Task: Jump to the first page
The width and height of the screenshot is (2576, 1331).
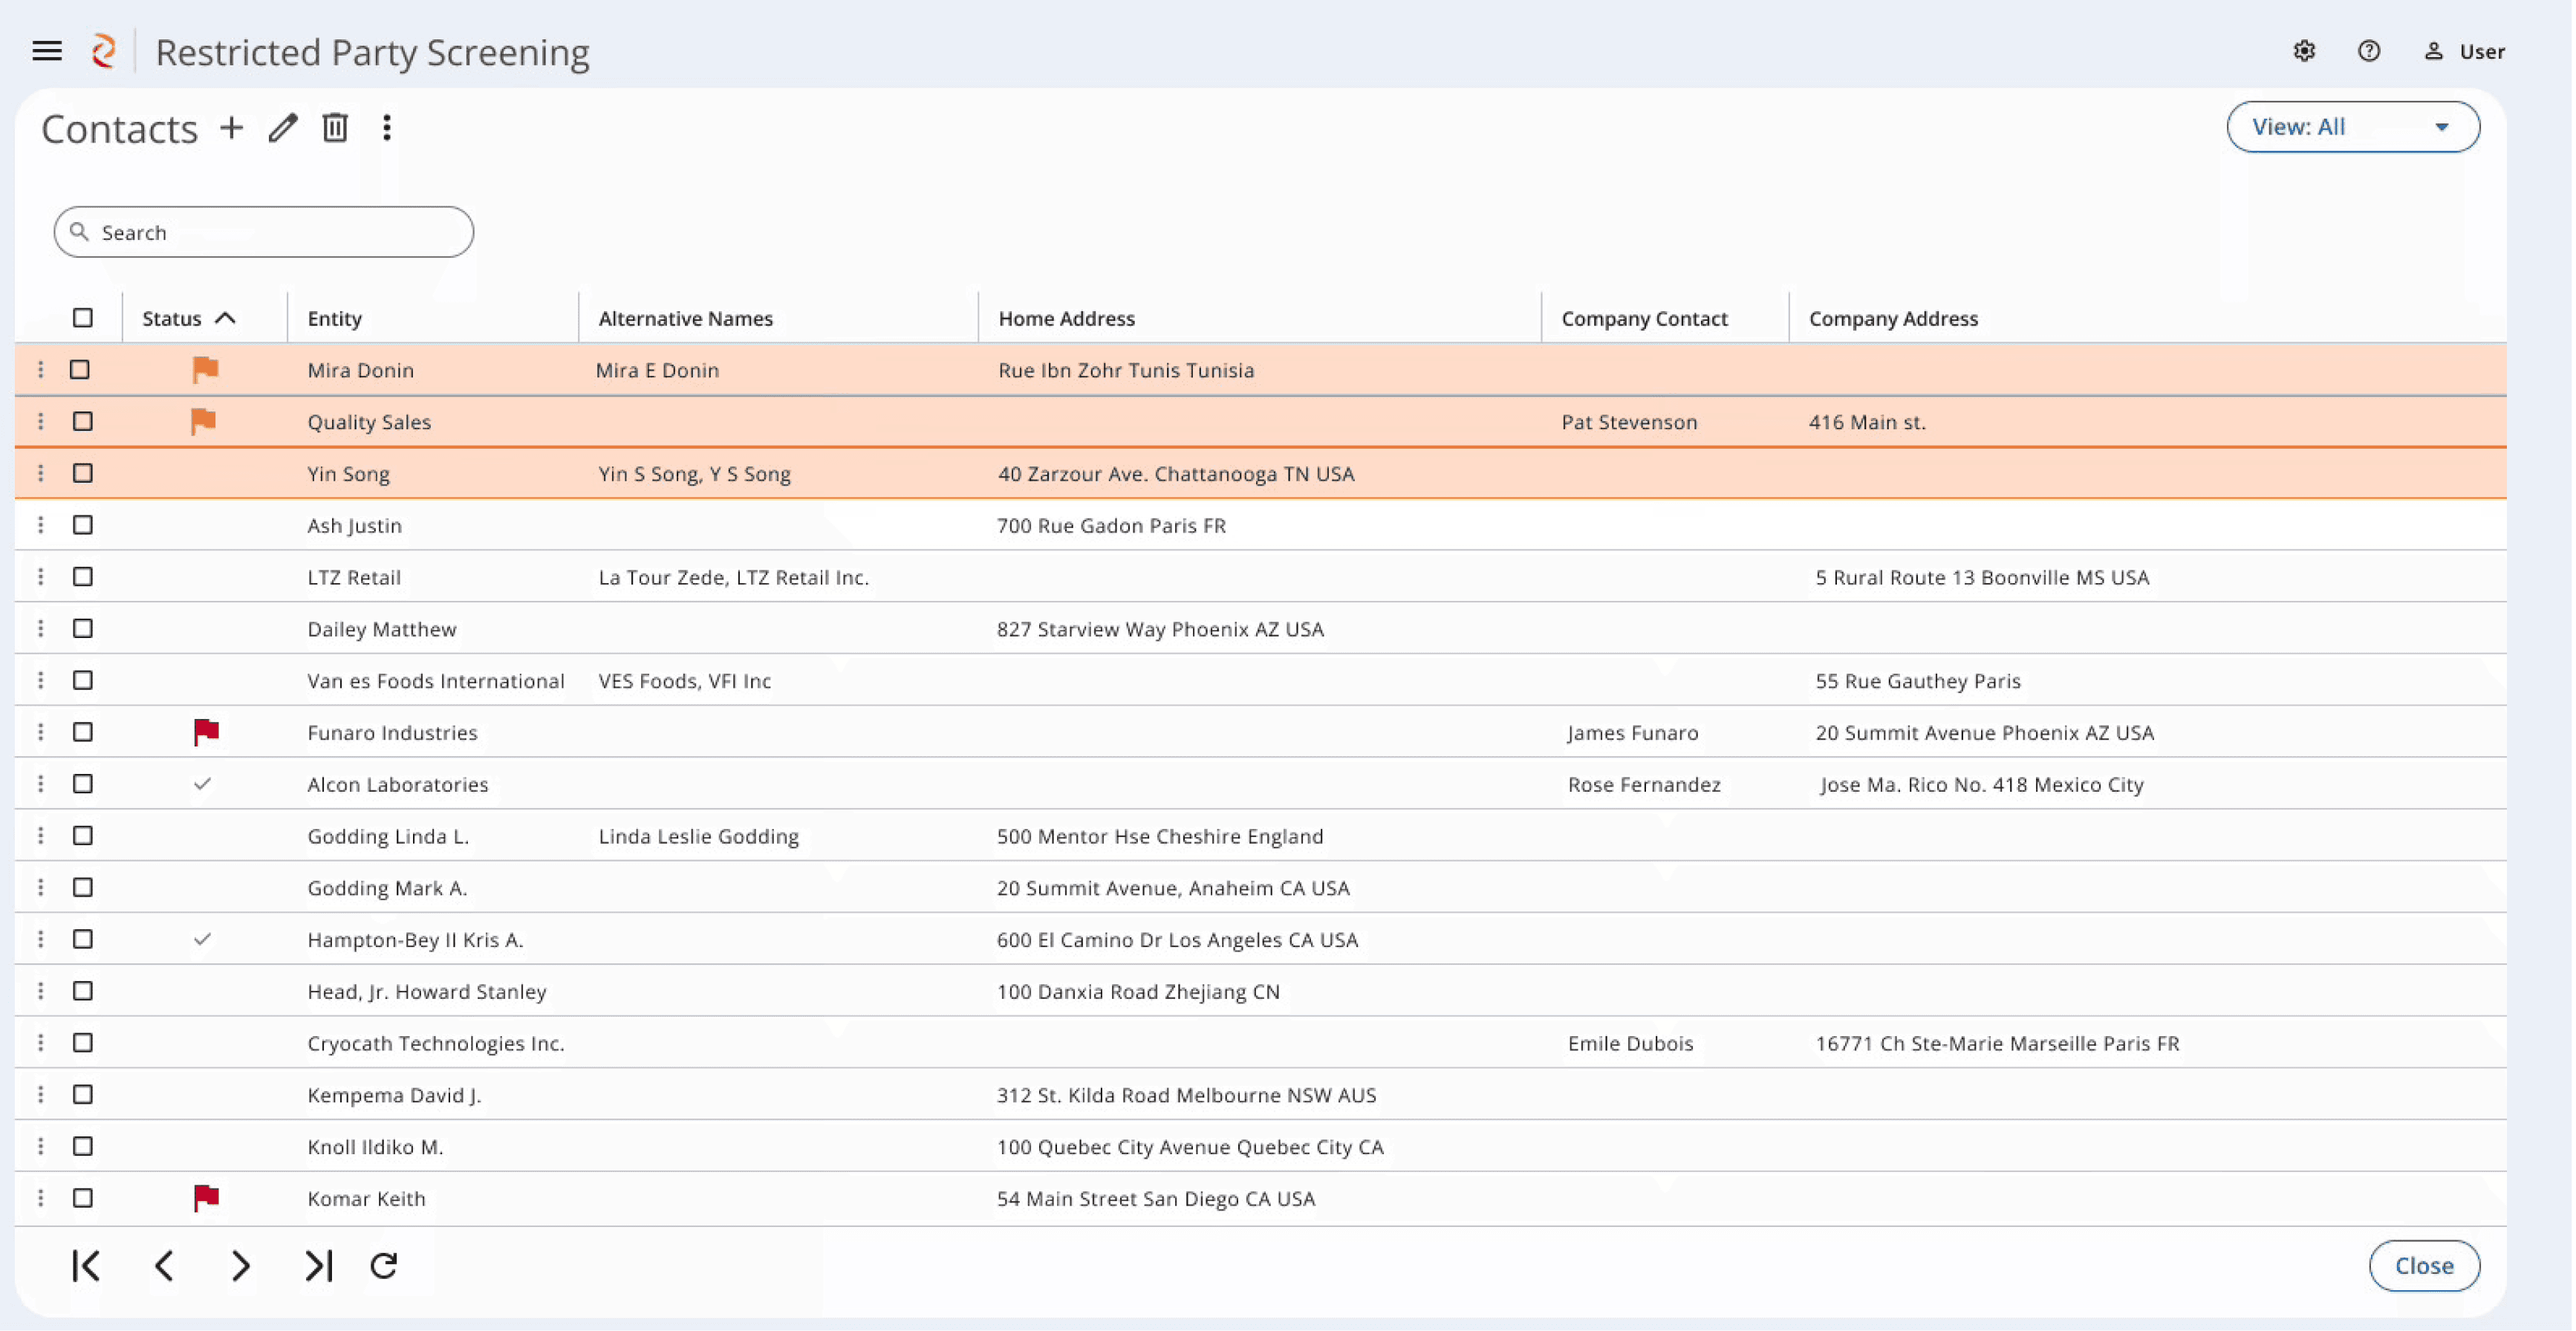Action: 86,1266
